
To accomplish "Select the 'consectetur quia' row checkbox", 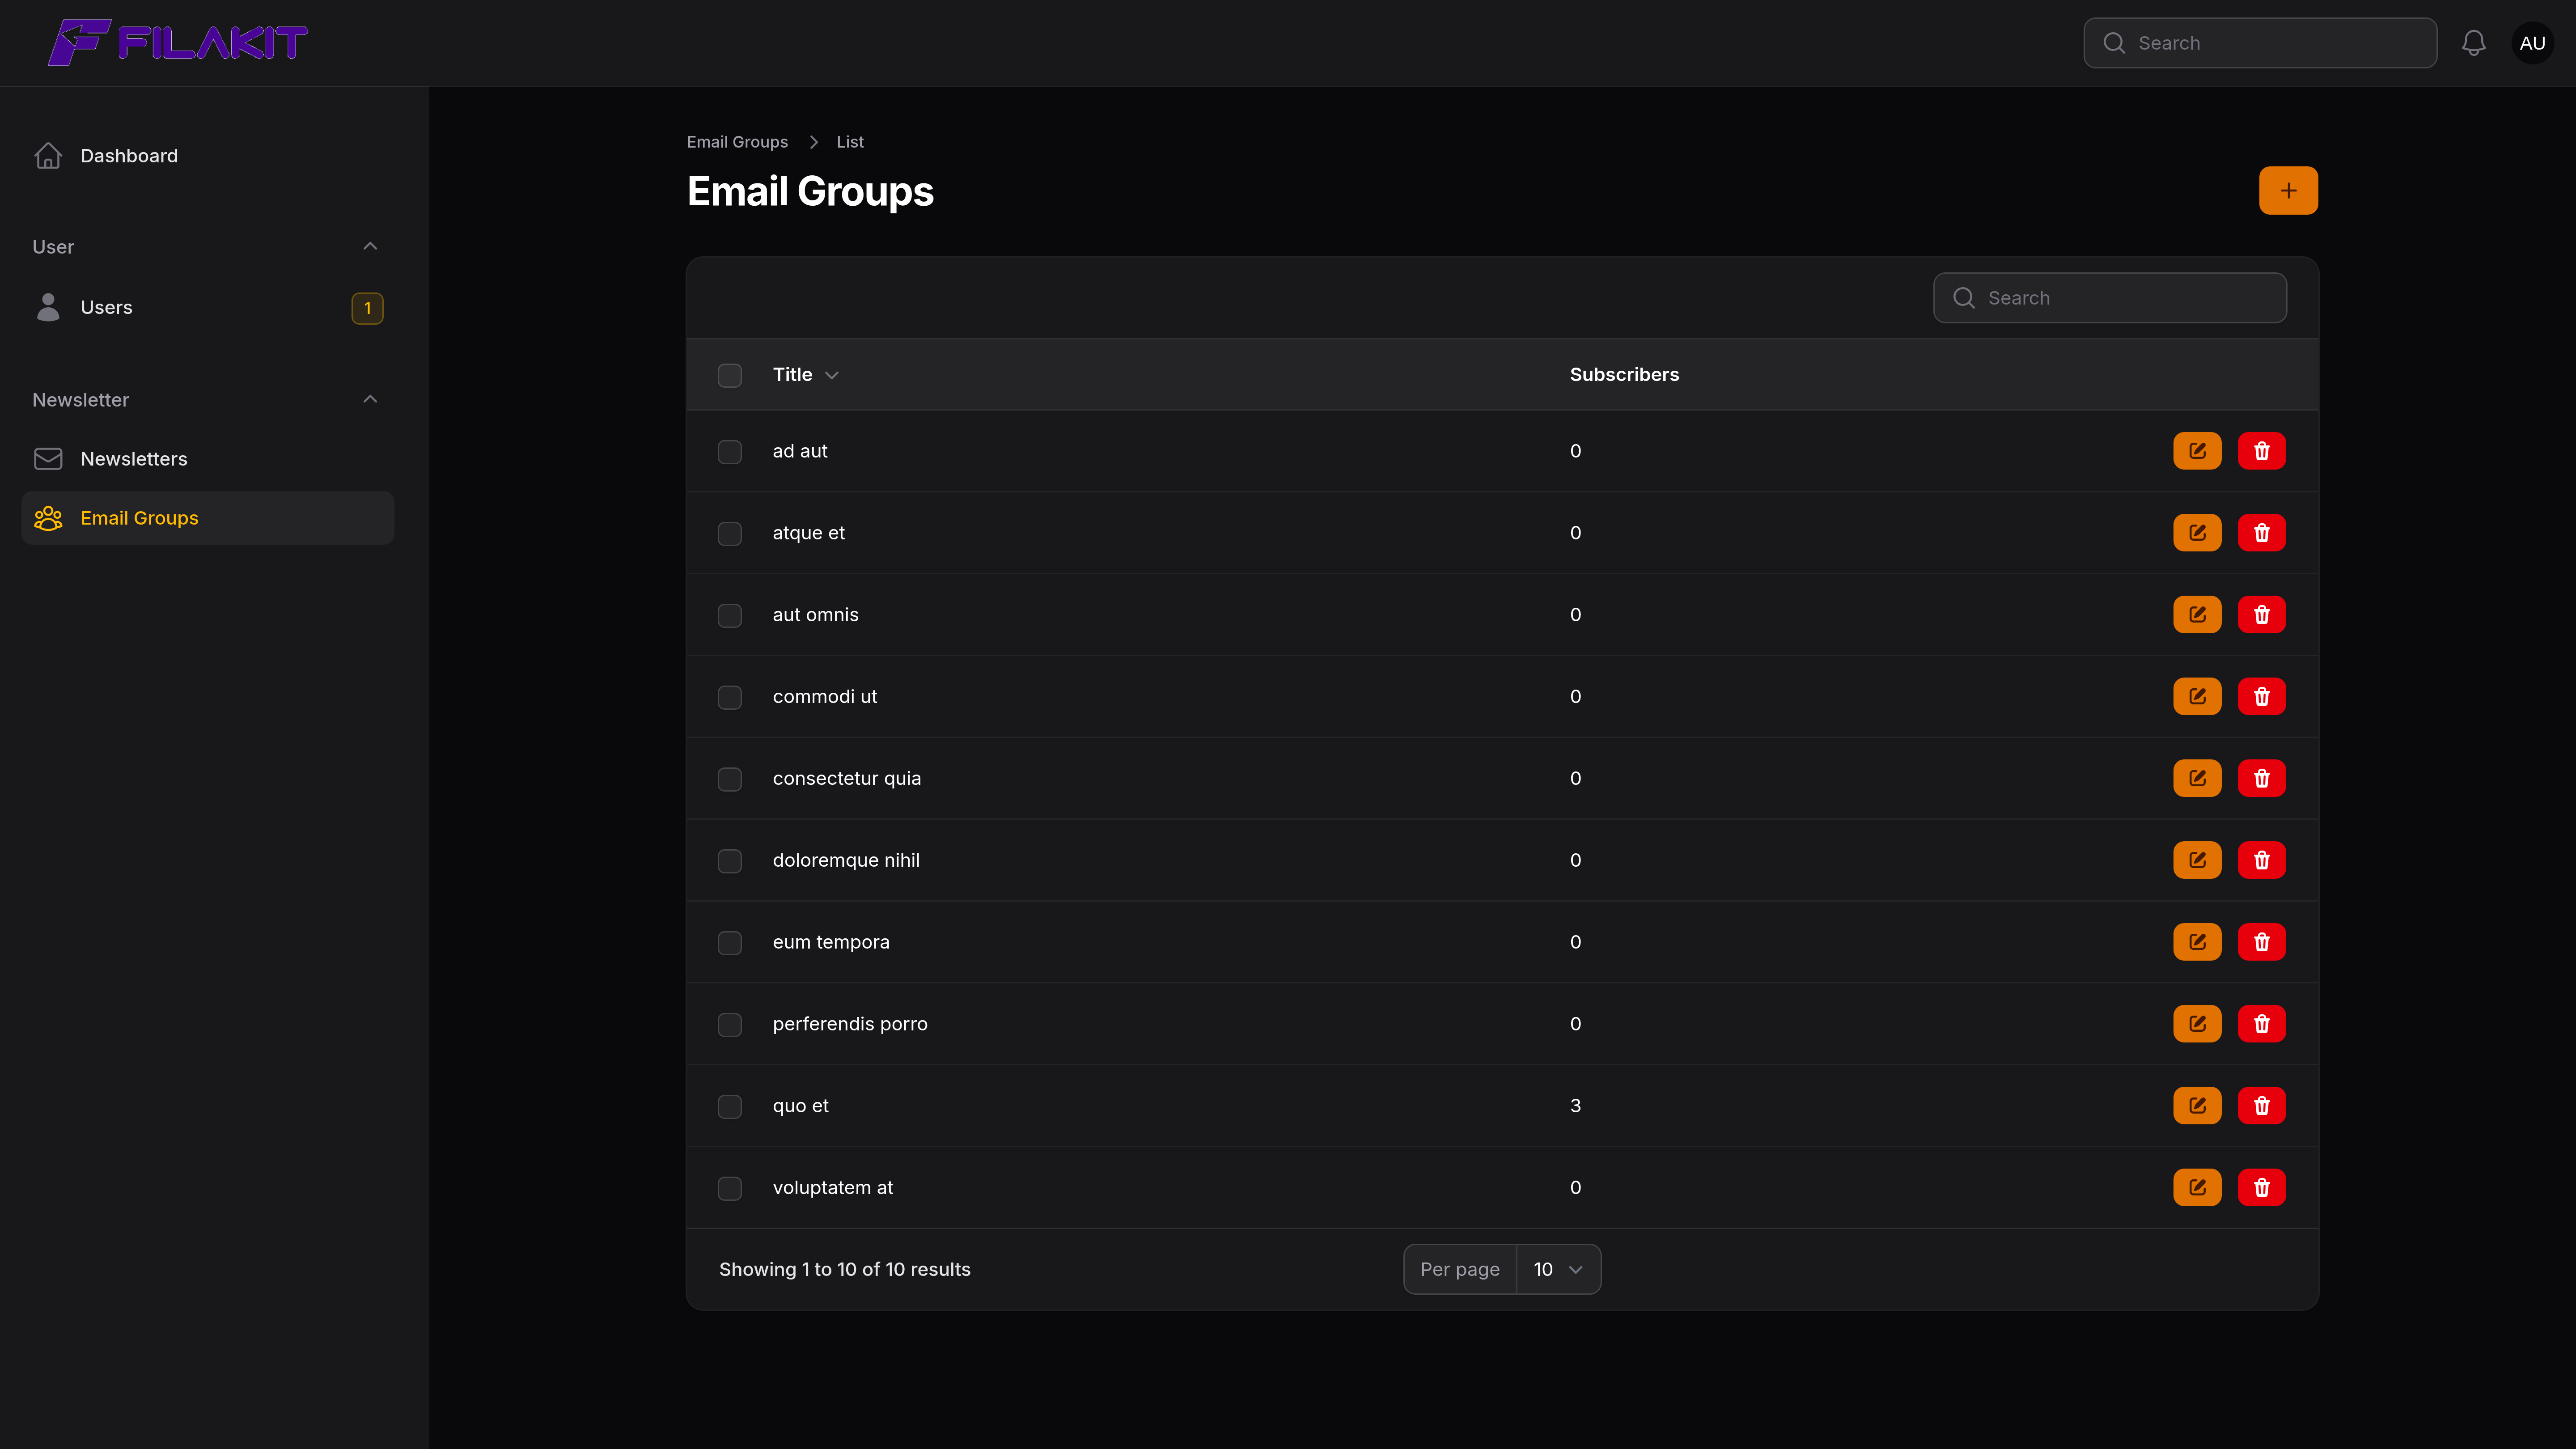I will coord(730,779).
